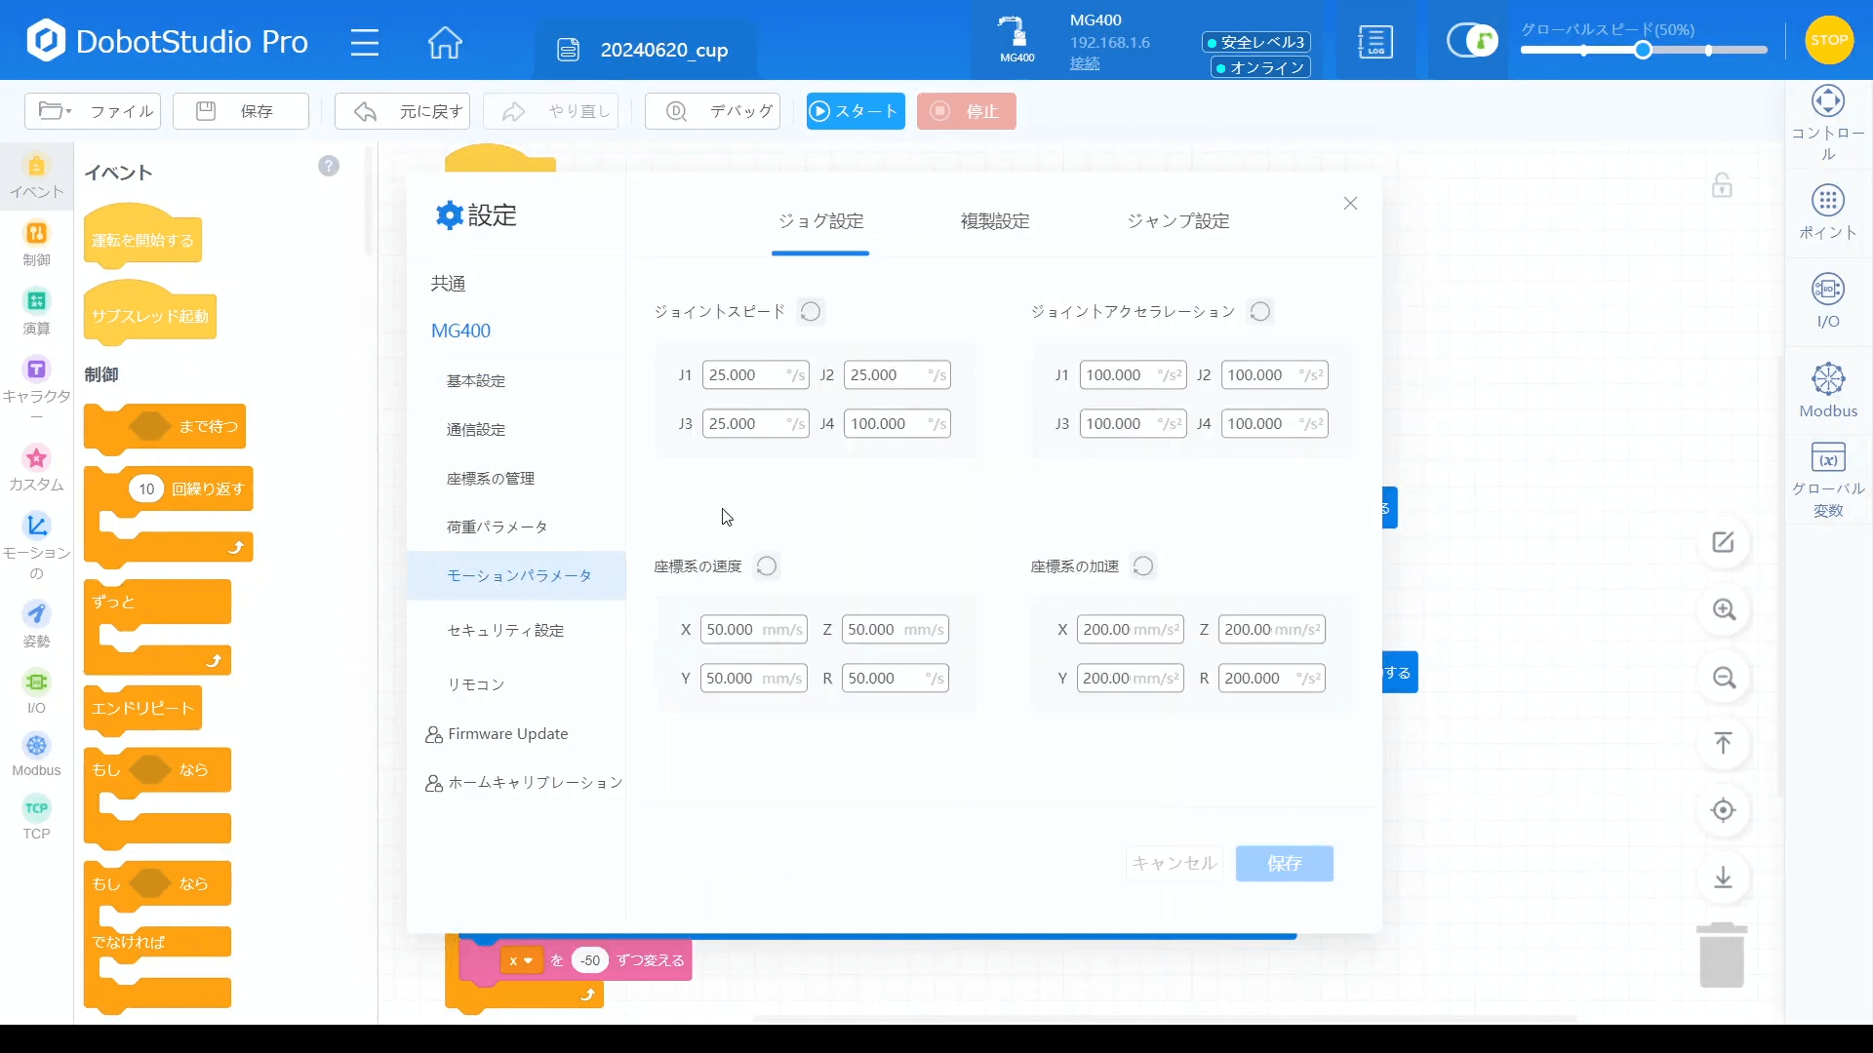Screen dimensions: 1873x1053
Task: Select the Modbus panel on the right sidebar
Action: [1828, 389]
